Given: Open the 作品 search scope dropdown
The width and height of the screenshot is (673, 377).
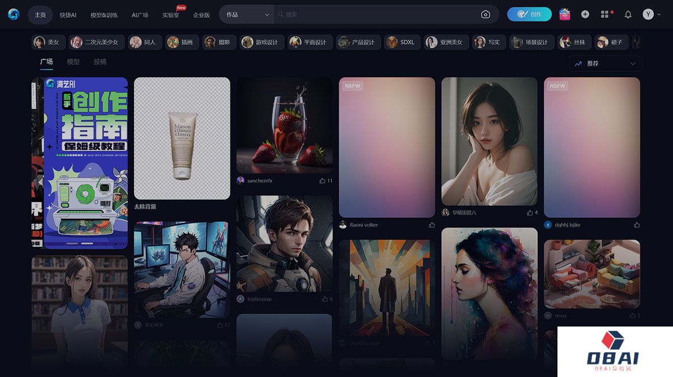Looking at the screenshot, I should (x=246, y=14).
